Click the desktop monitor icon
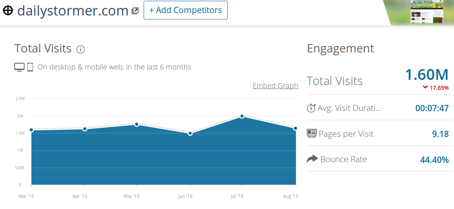 point(19,67)
